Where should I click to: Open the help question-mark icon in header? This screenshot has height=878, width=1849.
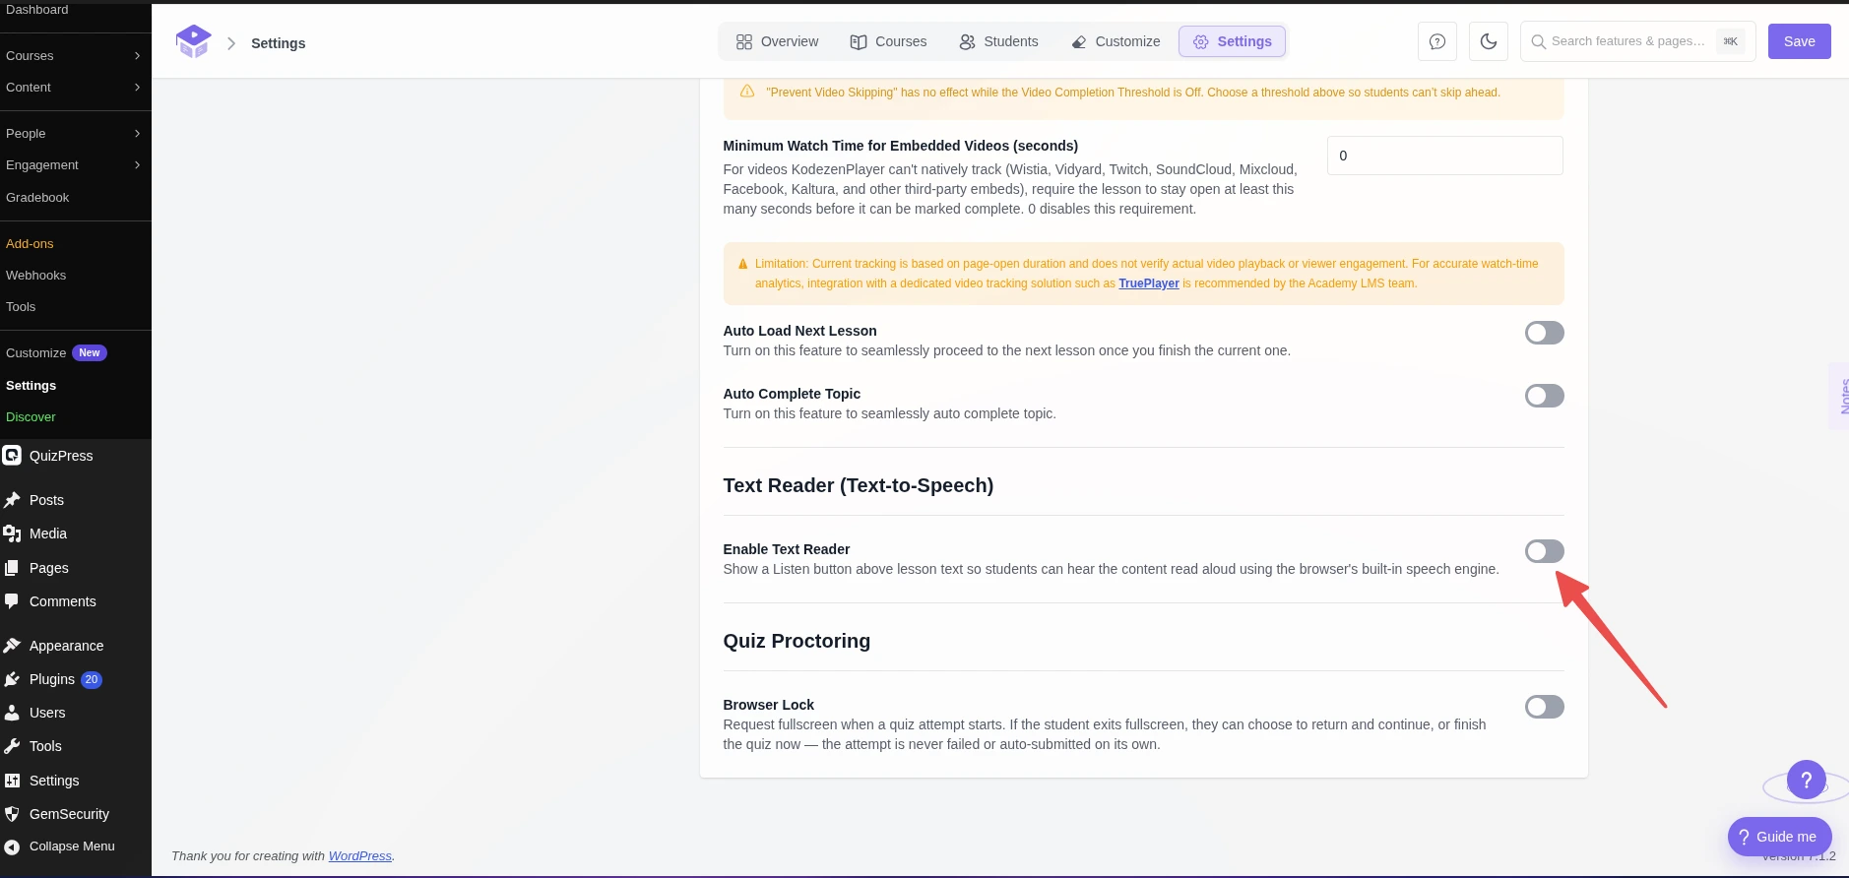1437,41
